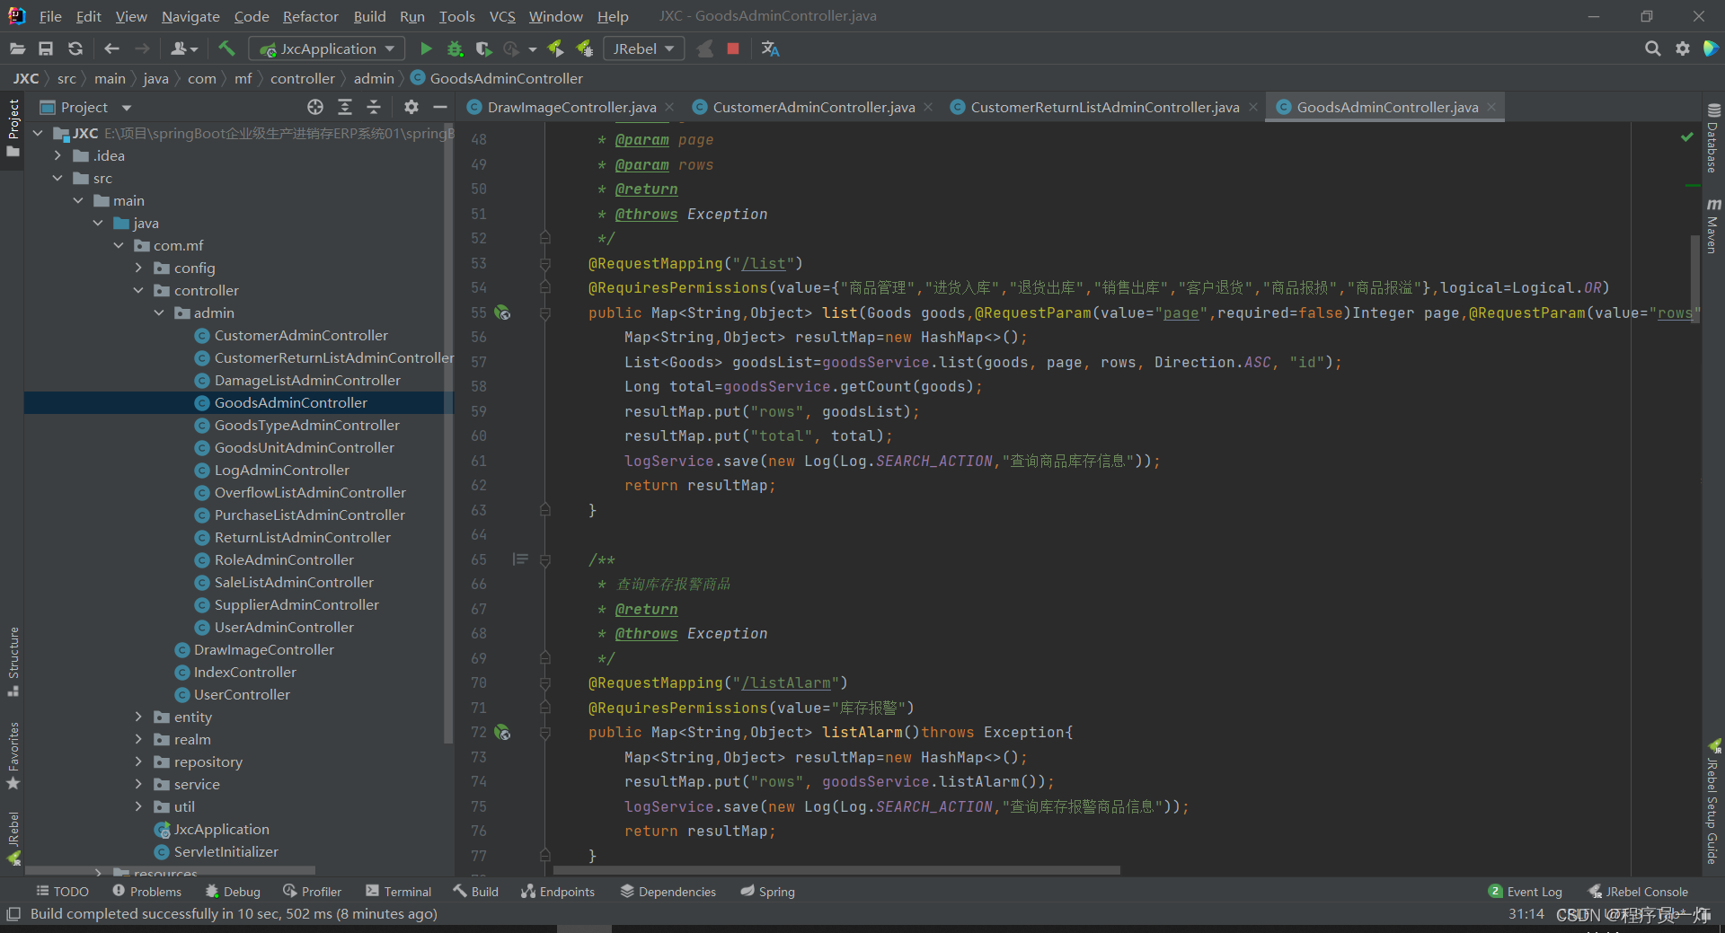Viewport: 1725px width, 933px height.
Task: Expand the repository folder
Action: tap(138, 761)
